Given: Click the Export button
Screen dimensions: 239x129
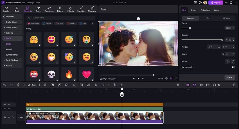Looking at the screenshot, I should [216, 3].
